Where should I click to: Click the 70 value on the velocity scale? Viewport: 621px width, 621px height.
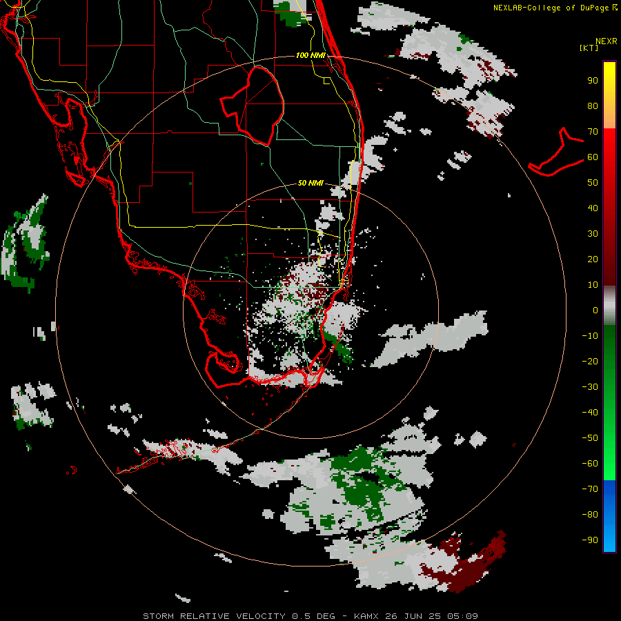(593, 132)
